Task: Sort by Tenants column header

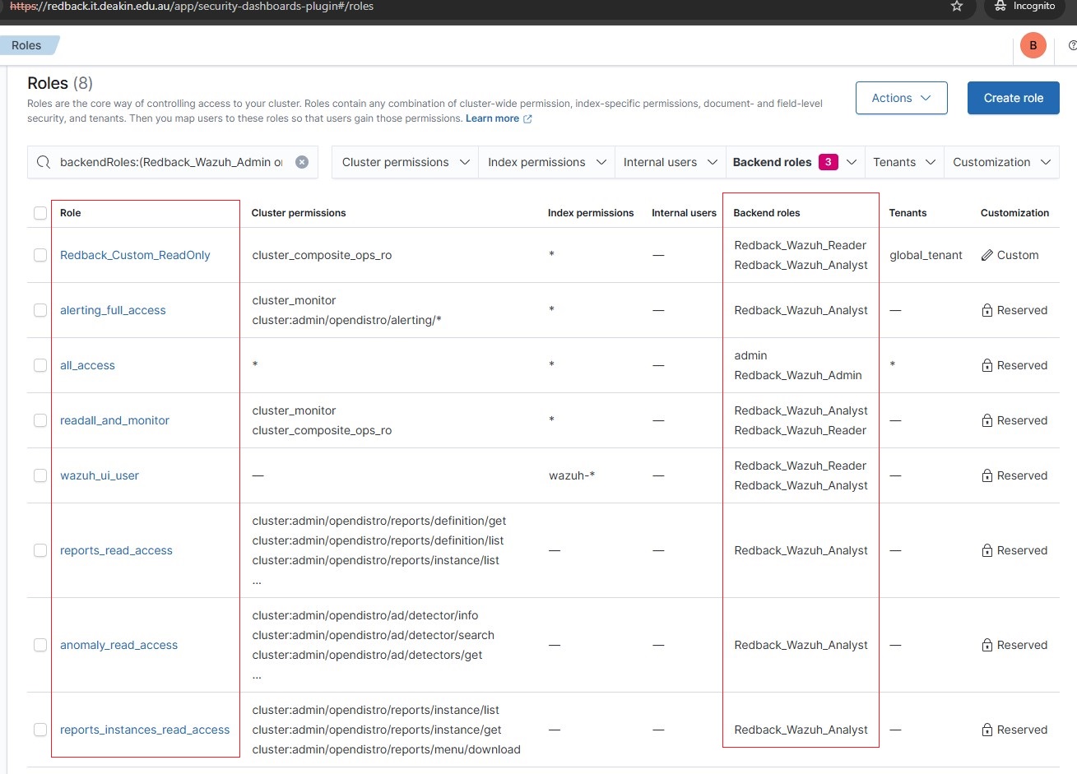Action: [908, 213]
